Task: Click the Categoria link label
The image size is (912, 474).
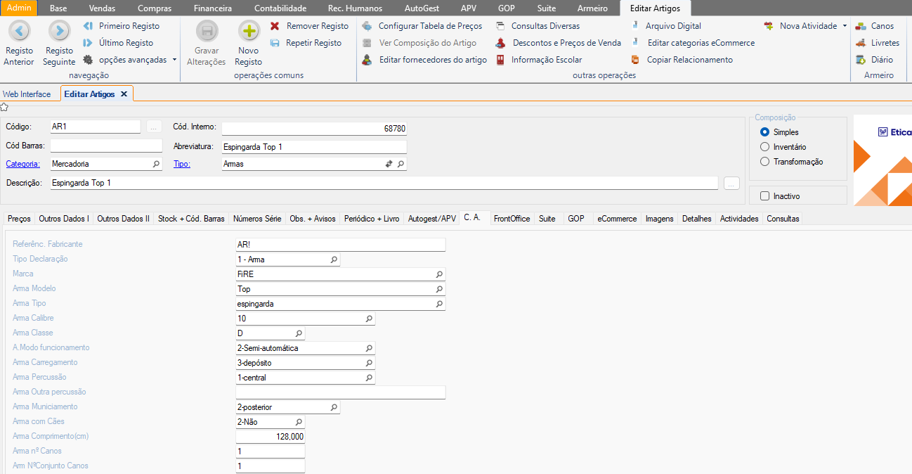Action: (x=23, y=164)
